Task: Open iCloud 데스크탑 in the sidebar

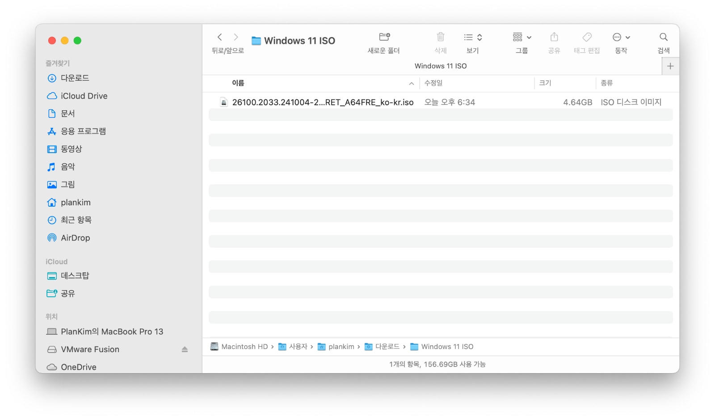Action: click(75, 276)
